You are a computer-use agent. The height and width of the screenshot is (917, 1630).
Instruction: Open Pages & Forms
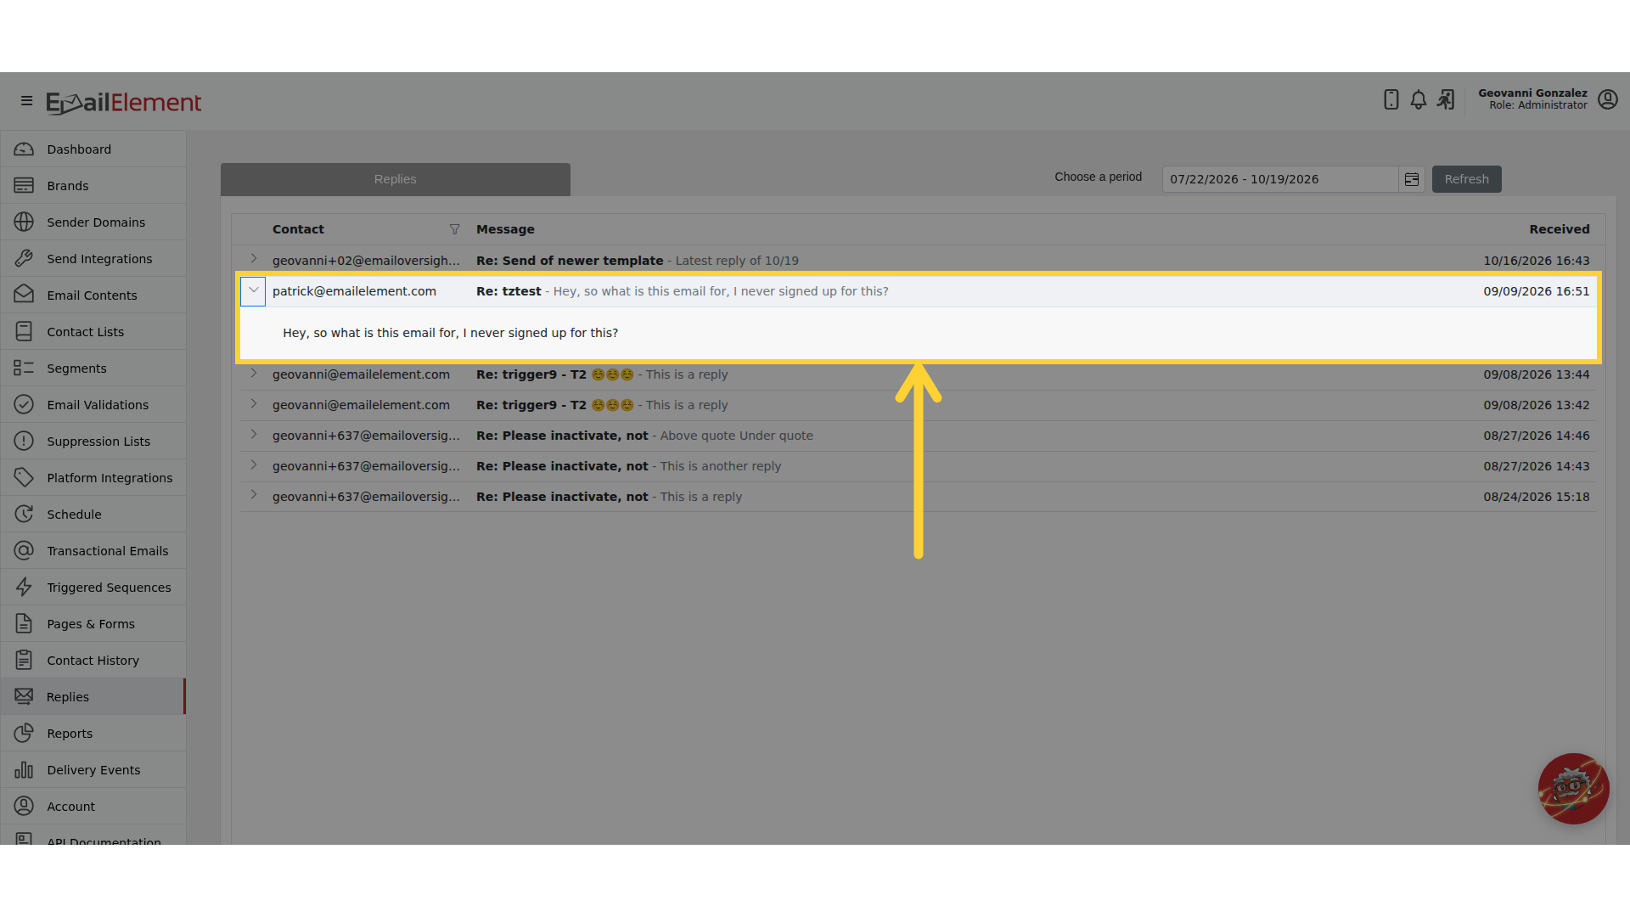(x=93, y=624)
